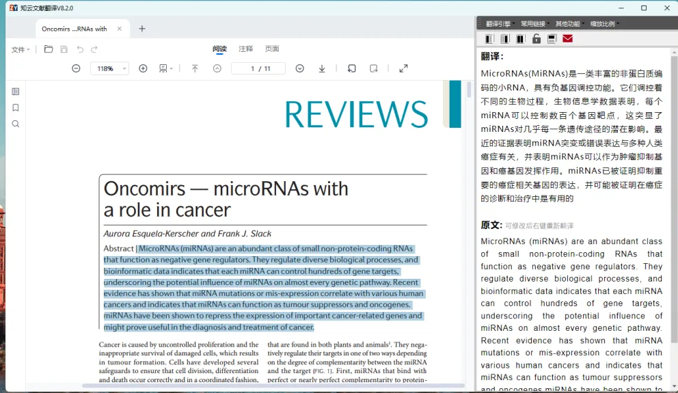678x393 pixels.
Task: Expand the 其他功能 menu
Action: pos(569,24)
